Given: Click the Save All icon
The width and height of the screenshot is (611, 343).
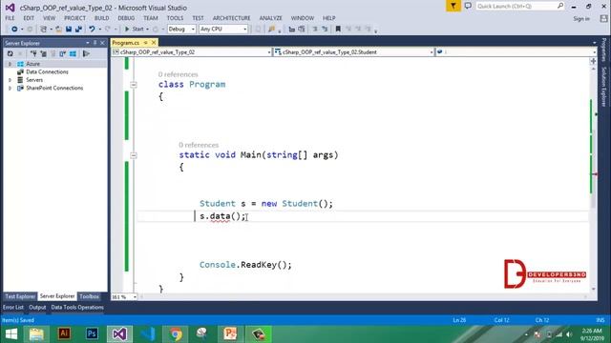Looking at the screenshot, I should click(x=78, y=30).
